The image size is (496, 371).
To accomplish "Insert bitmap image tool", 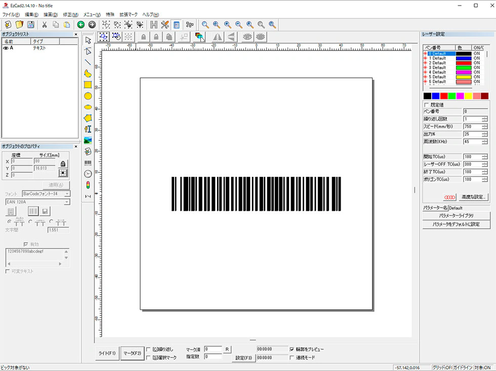I will point(88,141).
